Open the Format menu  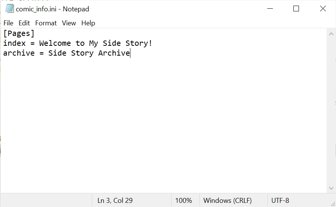(46, 23)
